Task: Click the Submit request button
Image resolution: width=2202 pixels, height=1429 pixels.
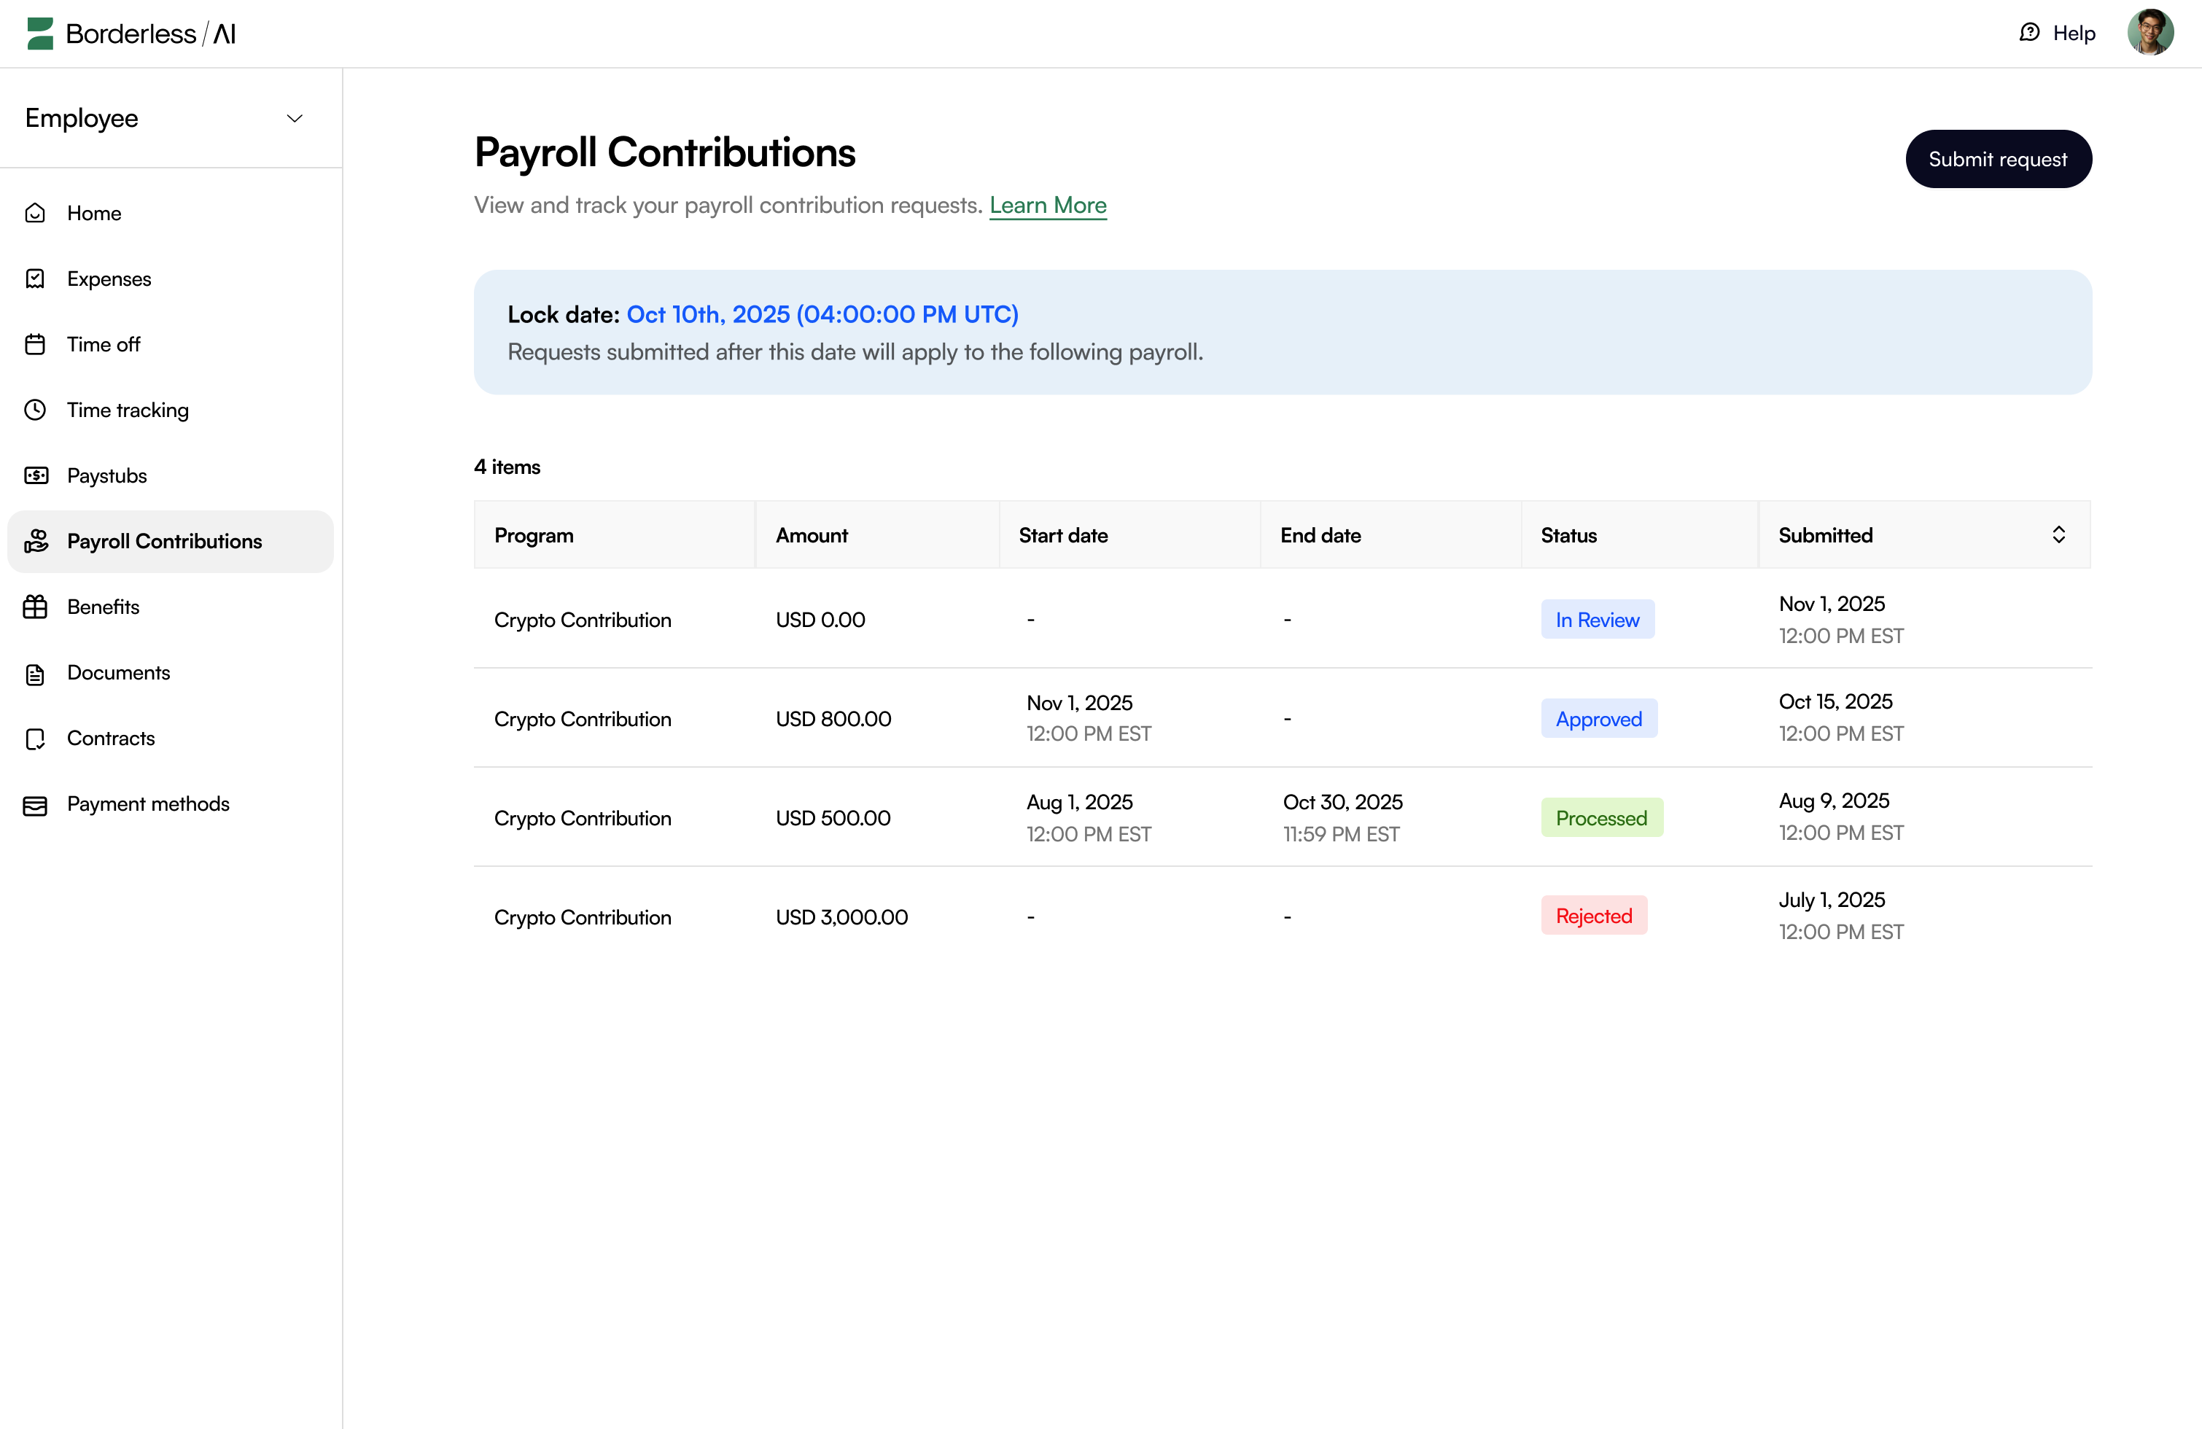Action: [1999, 158]
